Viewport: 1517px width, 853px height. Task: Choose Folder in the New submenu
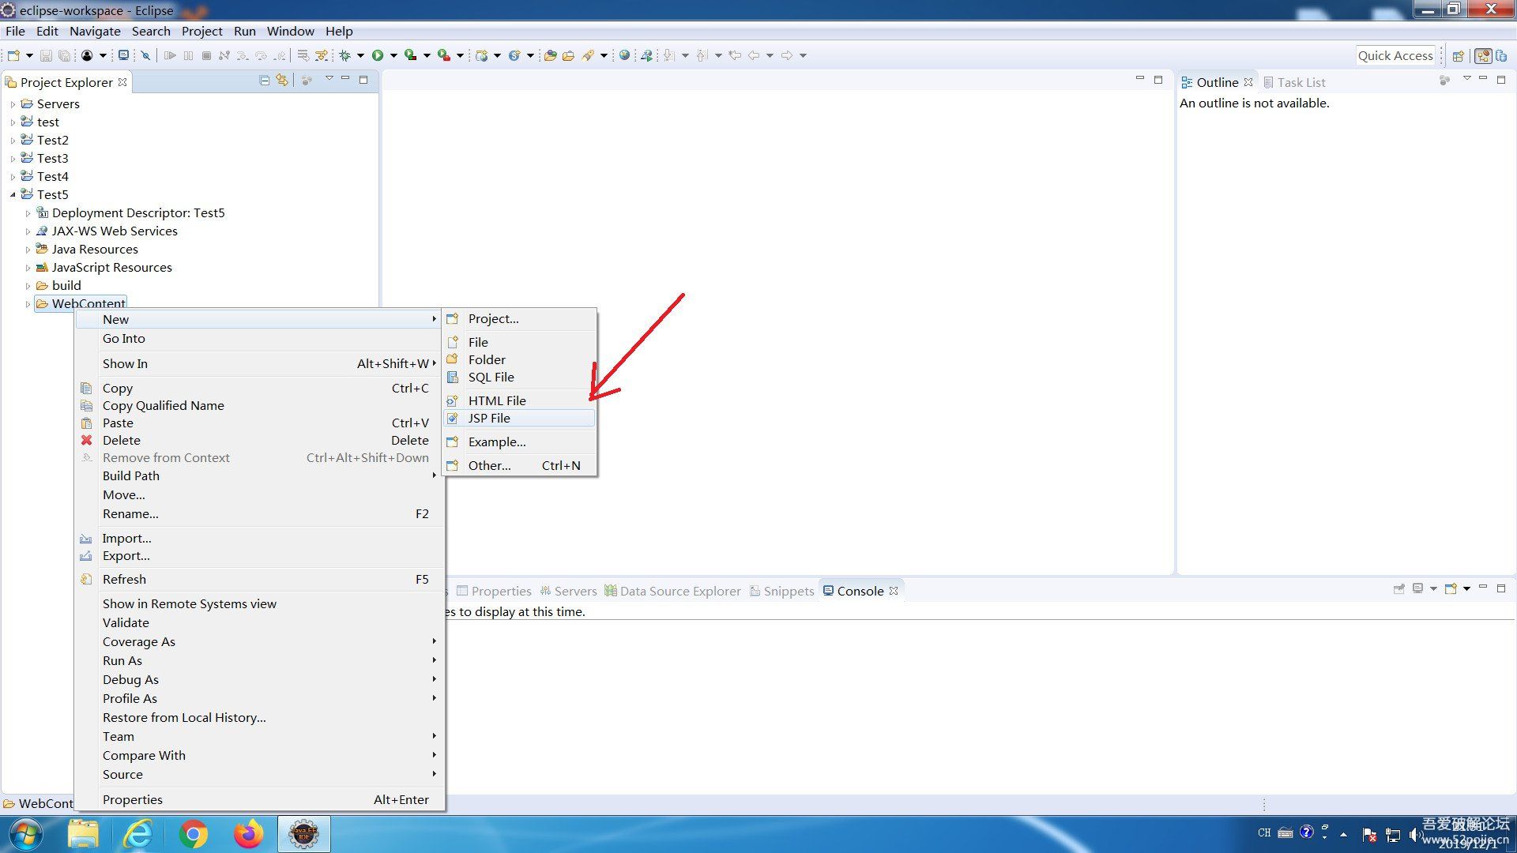[519, 359]
